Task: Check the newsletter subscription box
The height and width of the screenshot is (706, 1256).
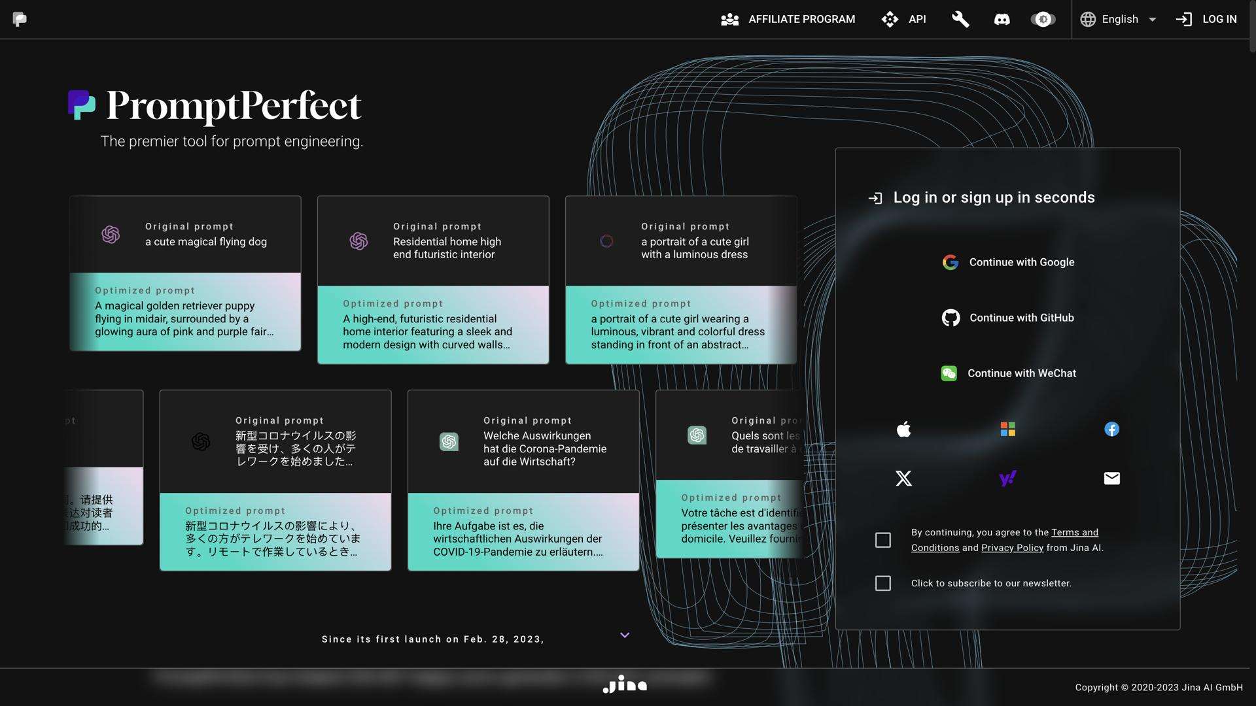Action: (x=882, y=583)
